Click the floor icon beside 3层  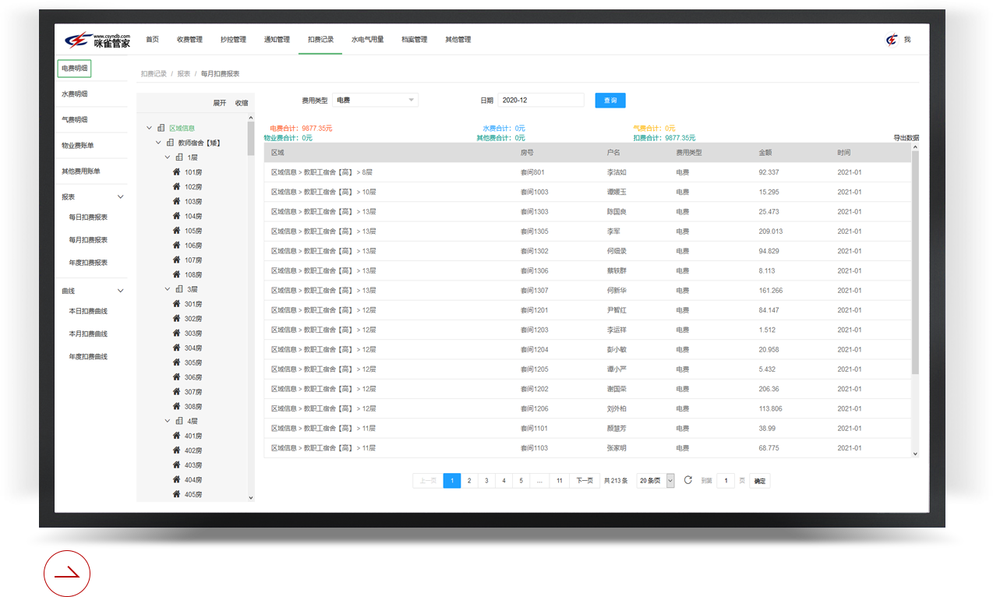pyautogui.click(x=179, y=289)
